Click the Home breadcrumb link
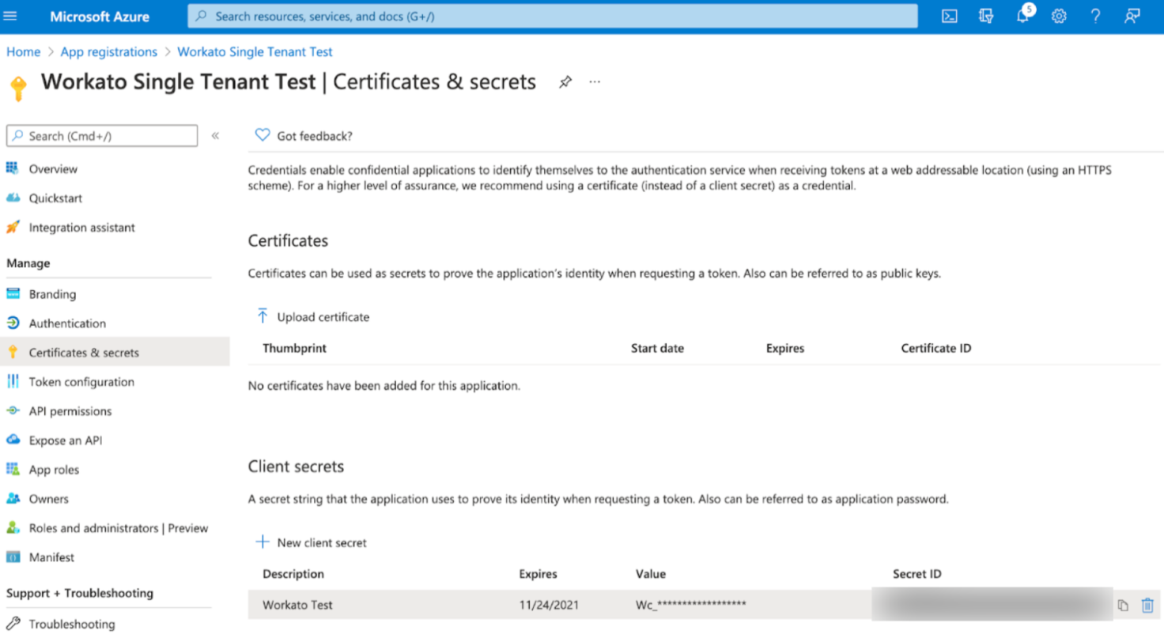The image size is (1164, 642). 24,51
